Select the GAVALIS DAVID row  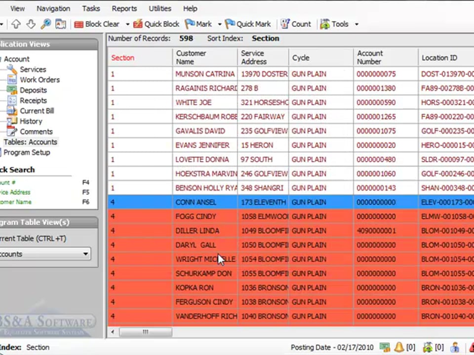pos(291,131)
